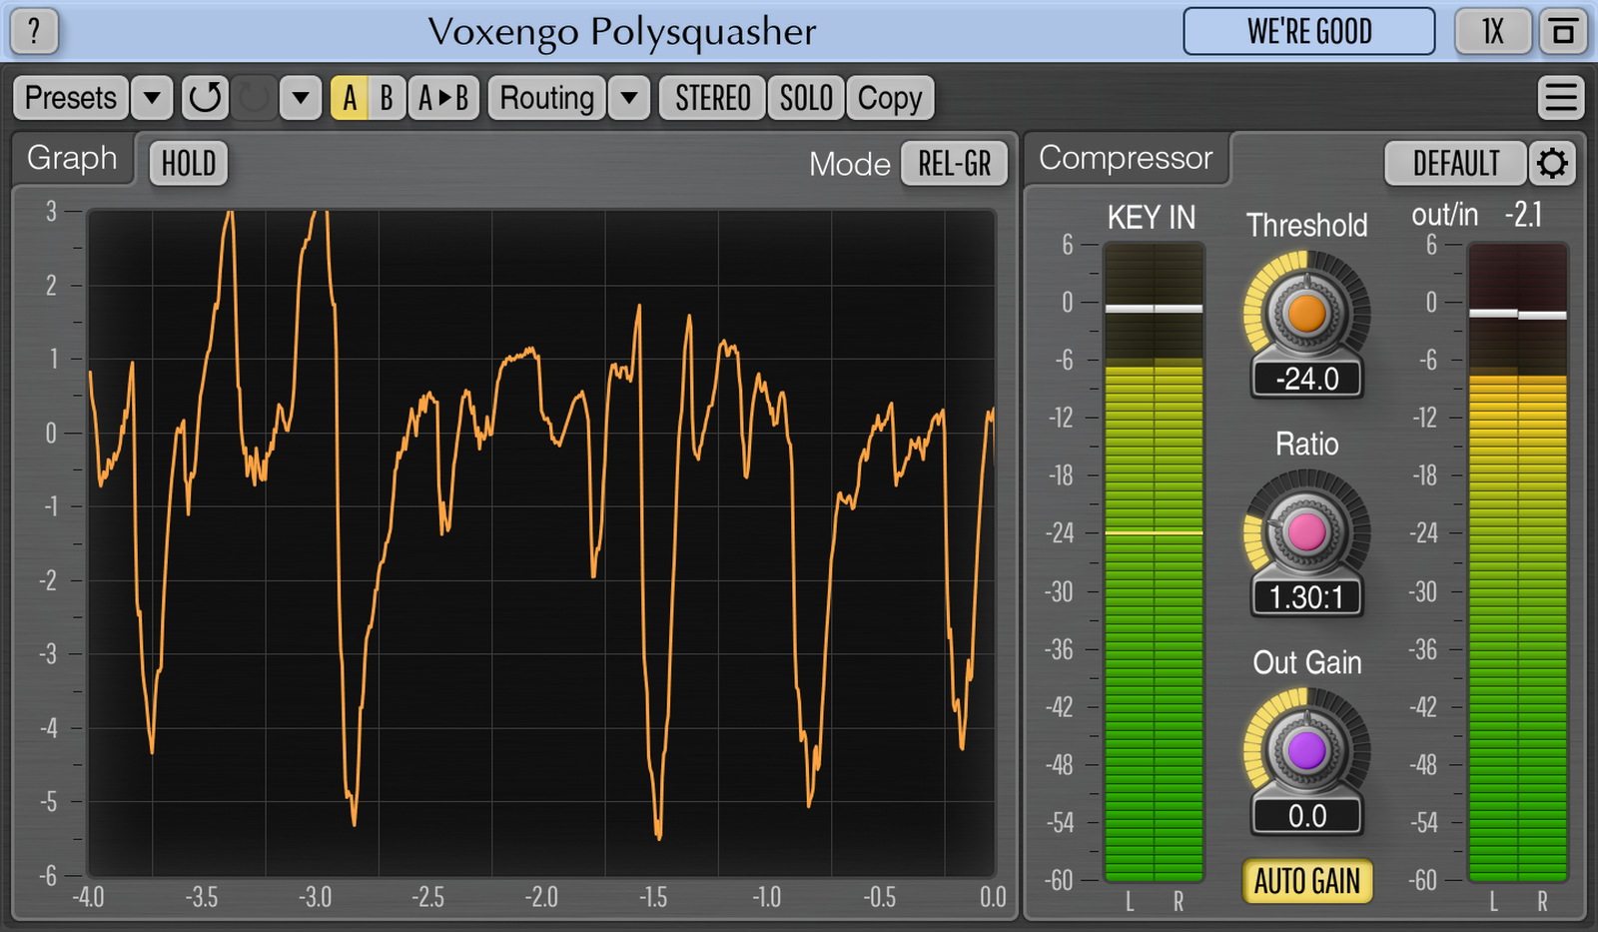Open the preset history dropdown next to undo
Screen dimensions: 1598x932
299,97
